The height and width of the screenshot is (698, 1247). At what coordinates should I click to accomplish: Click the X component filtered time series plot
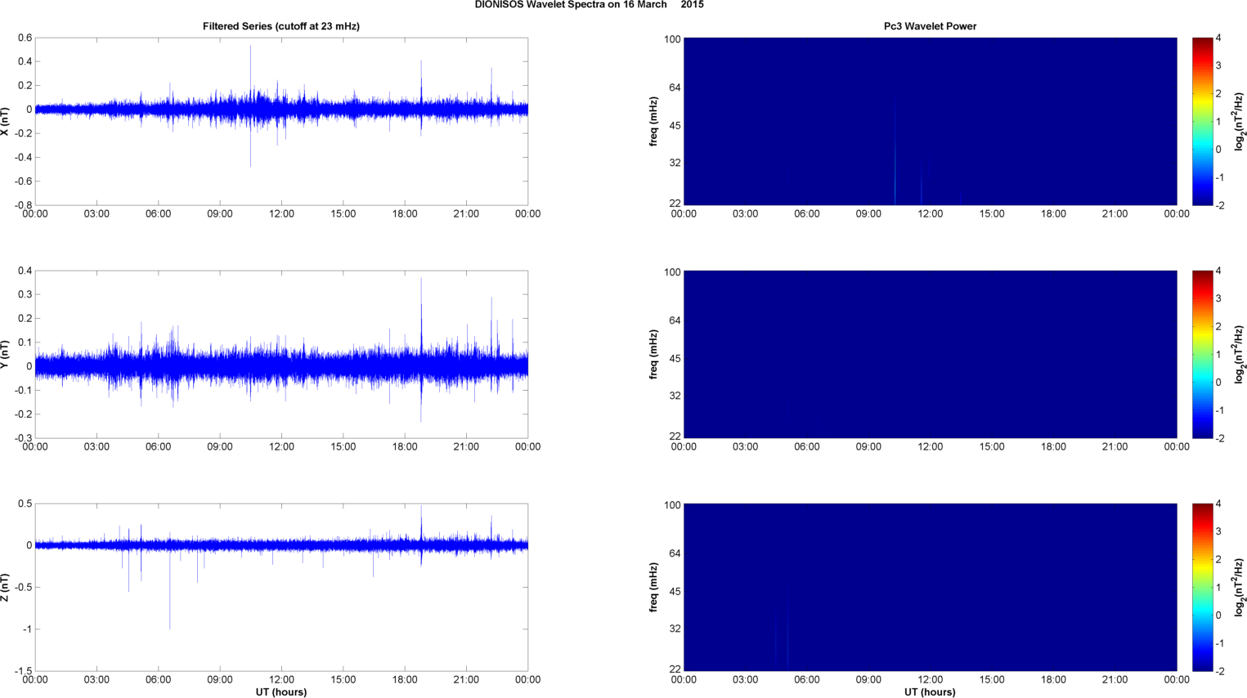coord(281,121)
